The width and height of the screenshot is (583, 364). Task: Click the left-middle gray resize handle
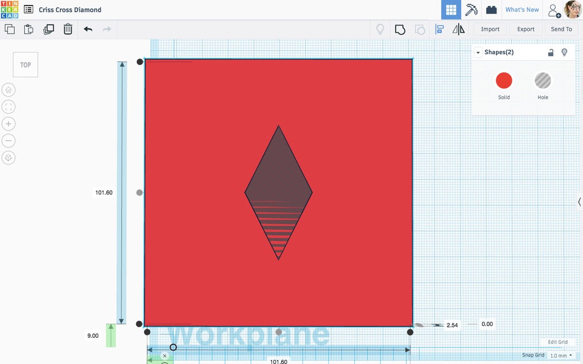tap(139, 192)
